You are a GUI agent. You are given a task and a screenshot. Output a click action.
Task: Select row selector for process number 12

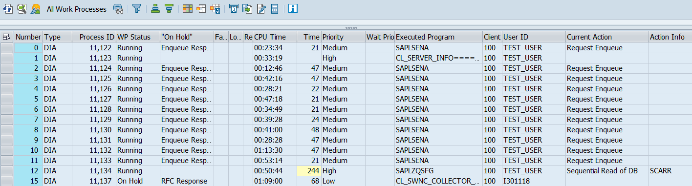click(7, 171)
